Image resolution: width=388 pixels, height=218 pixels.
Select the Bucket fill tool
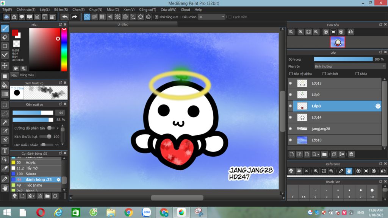[x=5, y=85]
